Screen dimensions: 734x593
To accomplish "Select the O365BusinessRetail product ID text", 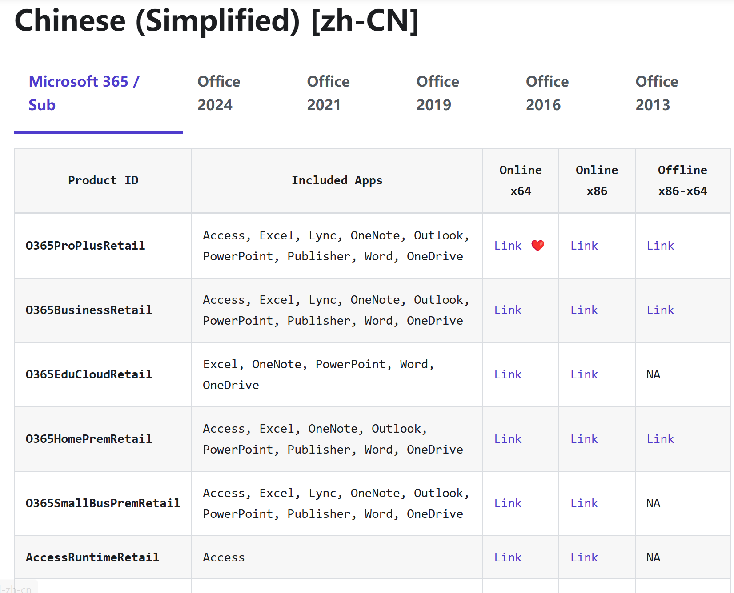I will pyautogui.click(x=89, y=310).
